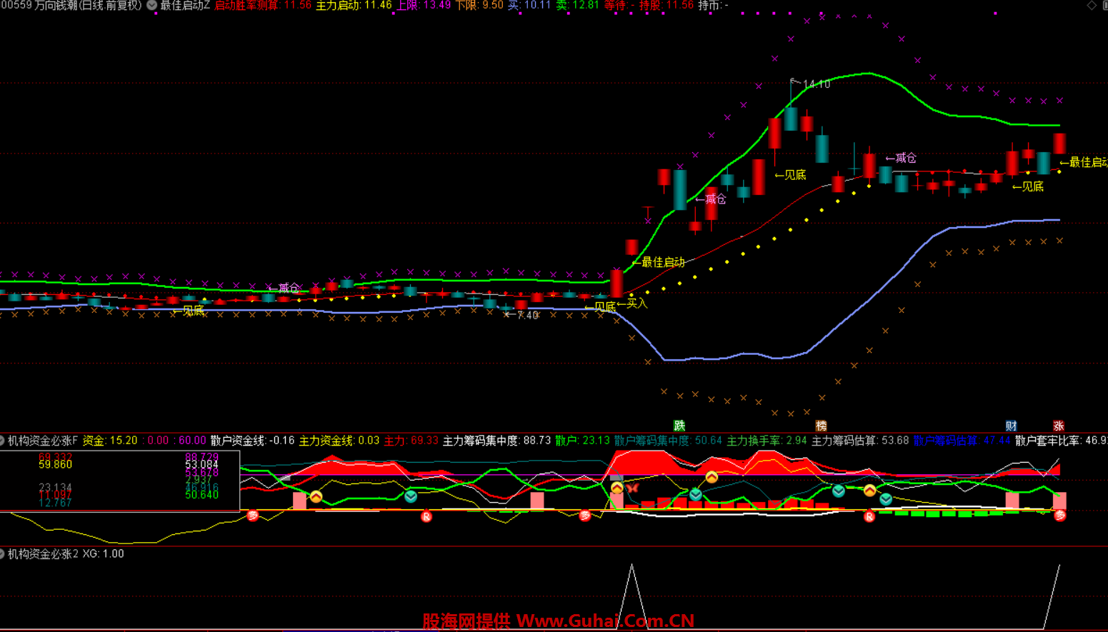The width and height of the screenshot is (1108, 632).
Task: Click the orange 榜 marker icon
Action: [x=821, y=426]
